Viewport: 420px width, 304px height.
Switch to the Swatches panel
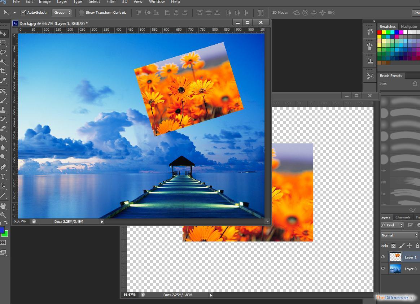388,26
